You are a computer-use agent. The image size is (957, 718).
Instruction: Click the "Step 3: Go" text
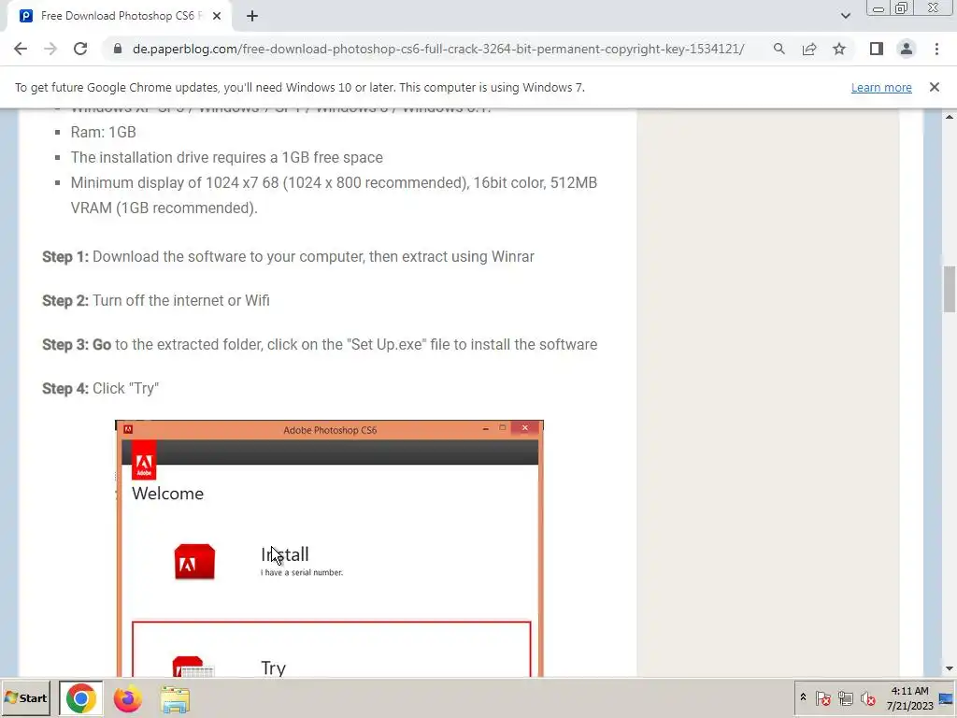click(x=77, y=344)
